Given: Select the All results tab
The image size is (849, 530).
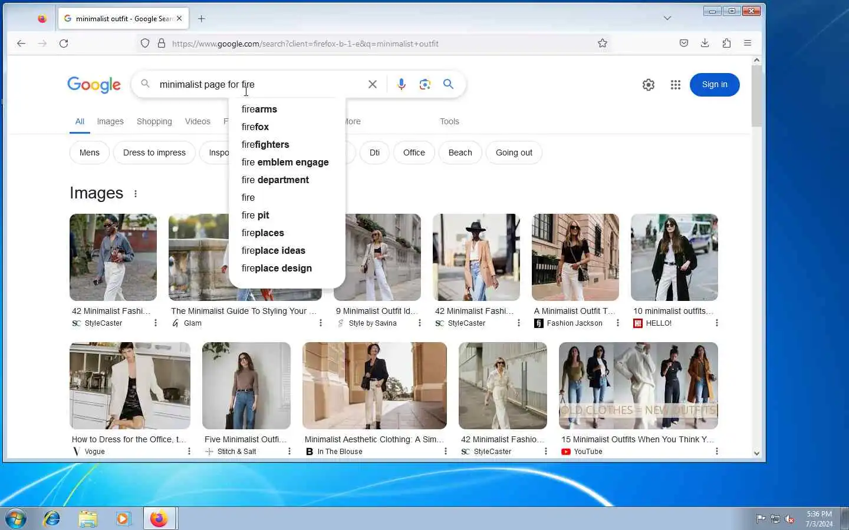Looking at the screenshot, I should coord(80,121).
